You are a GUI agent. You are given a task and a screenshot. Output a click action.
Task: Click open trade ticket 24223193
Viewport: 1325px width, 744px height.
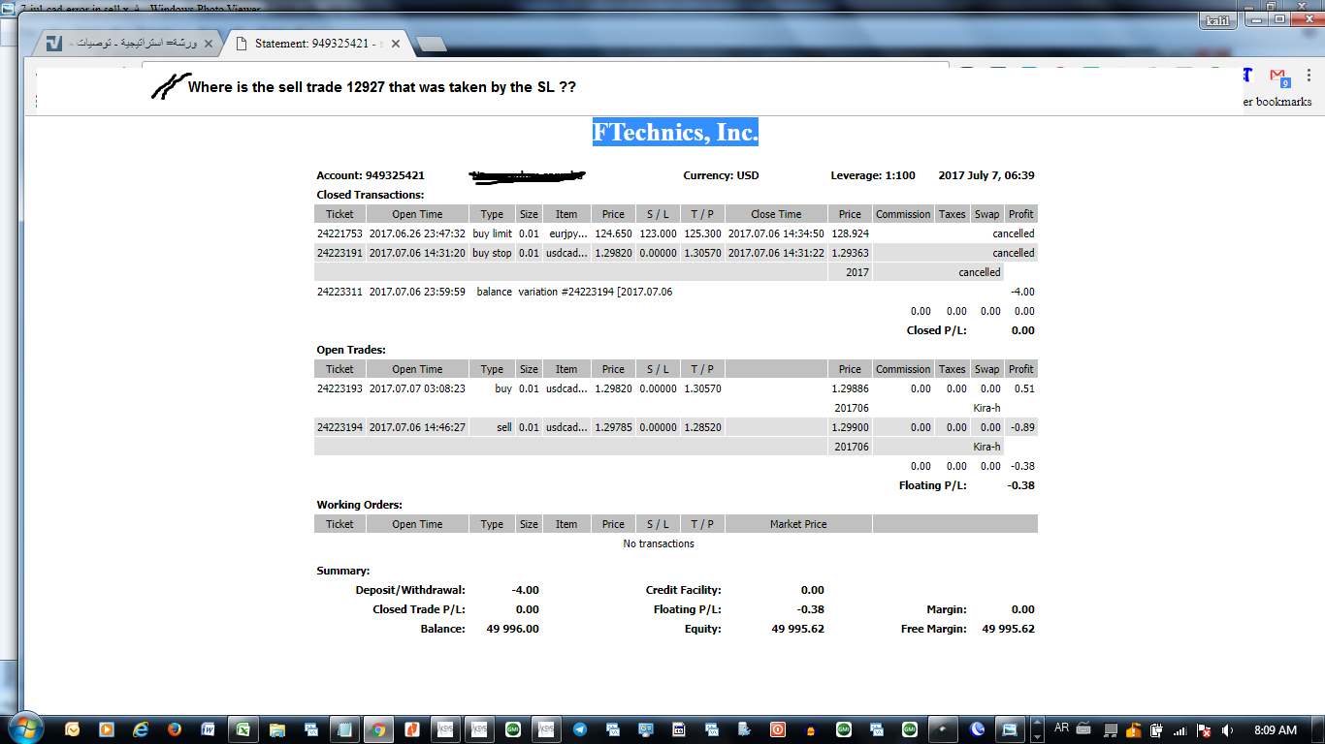click(x=339, y=388)
